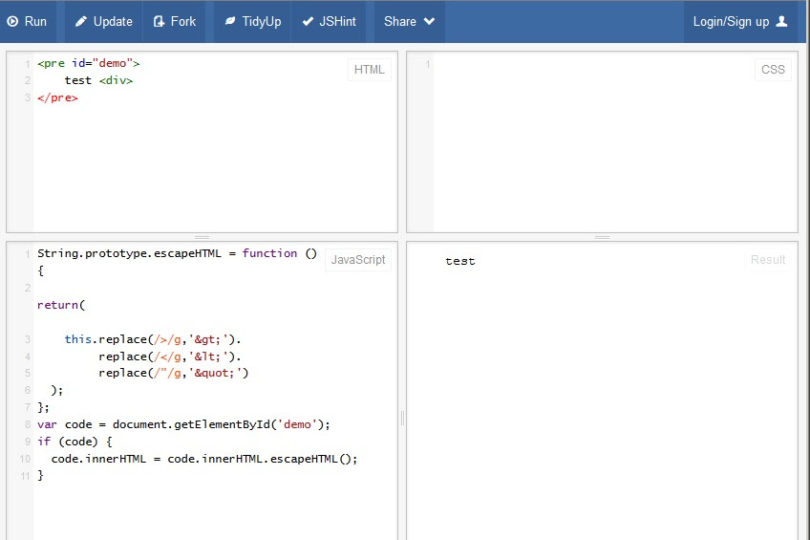
Task: Click the 'test' output in Result pane
Action: pos(460,262)
